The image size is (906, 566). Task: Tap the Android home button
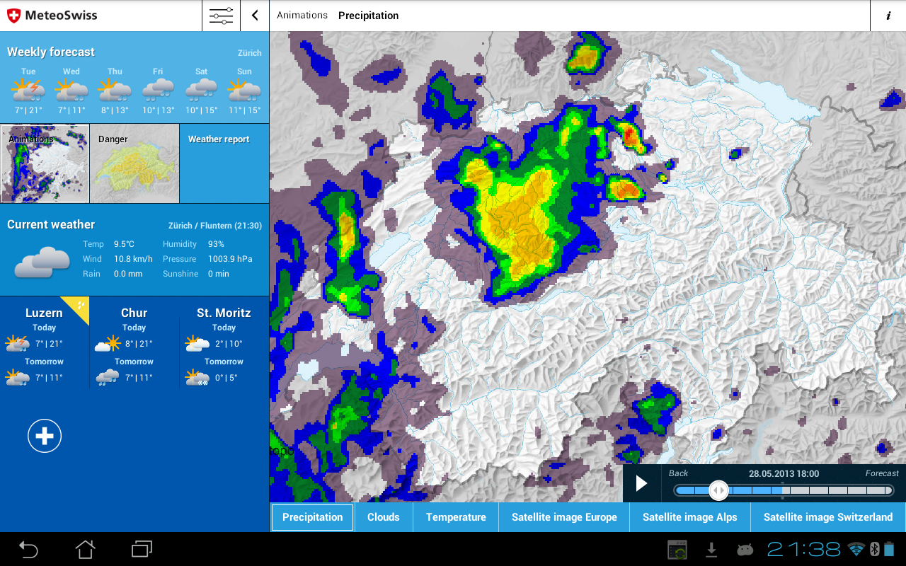point(85,549)
